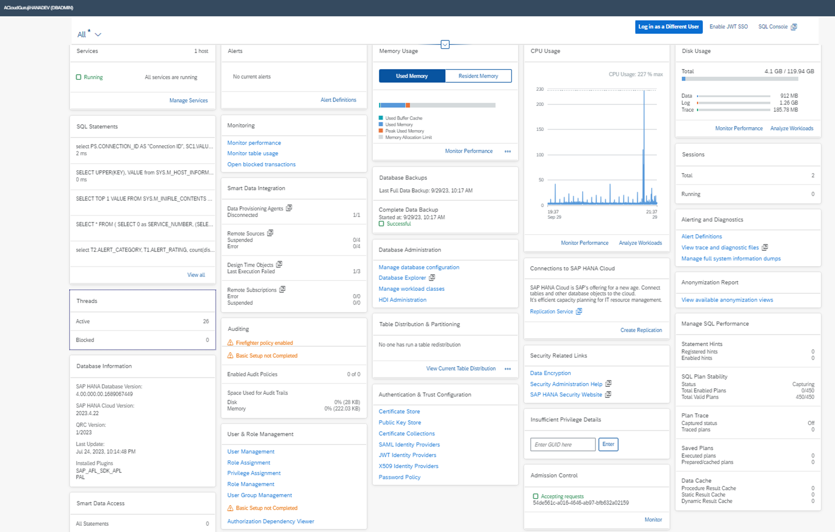Open the Manage Services link

[188, 100]
